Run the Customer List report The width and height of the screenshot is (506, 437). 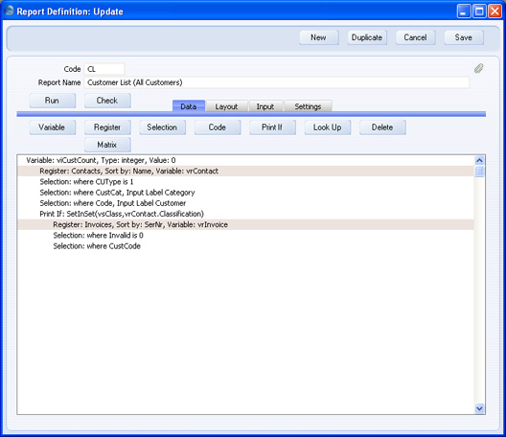tap(53, 101)
